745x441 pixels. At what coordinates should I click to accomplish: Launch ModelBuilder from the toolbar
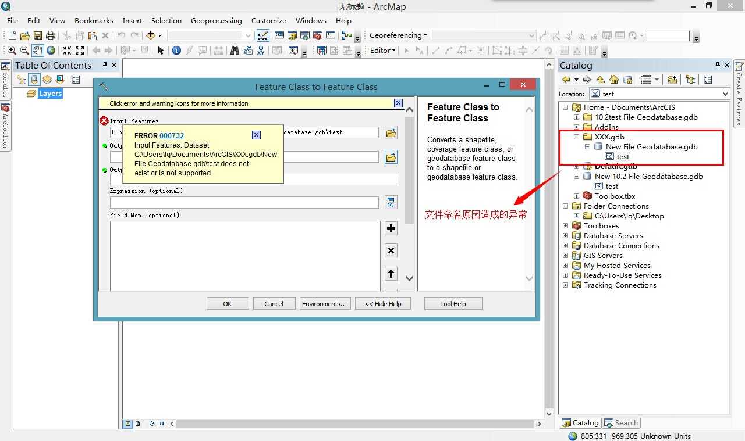[347, 35]
